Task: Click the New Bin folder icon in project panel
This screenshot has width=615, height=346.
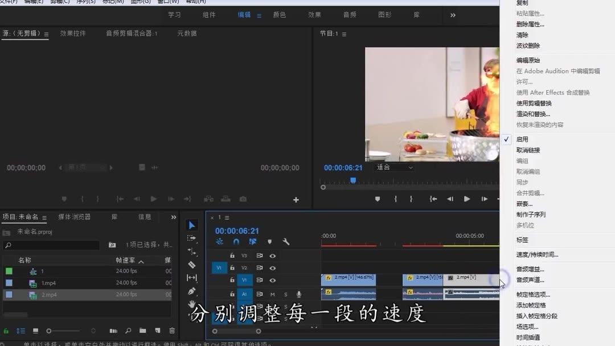Action: tap(143, 331)
